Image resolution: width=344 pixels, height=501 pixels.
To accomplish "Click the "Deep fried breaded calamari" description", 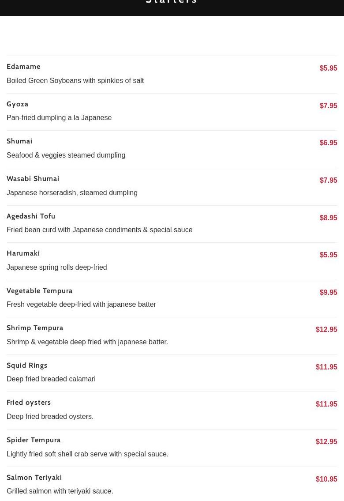I will (x=51, y=379).
